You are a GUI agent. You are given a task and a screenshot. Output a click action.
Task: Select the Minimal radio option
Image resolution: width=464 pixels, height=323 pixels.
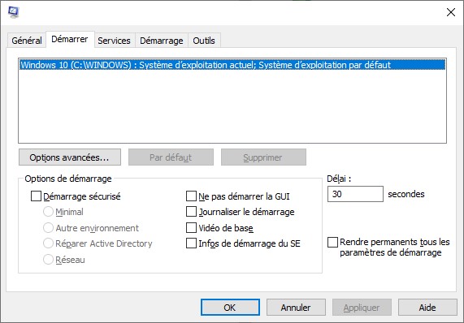point(48,212)
